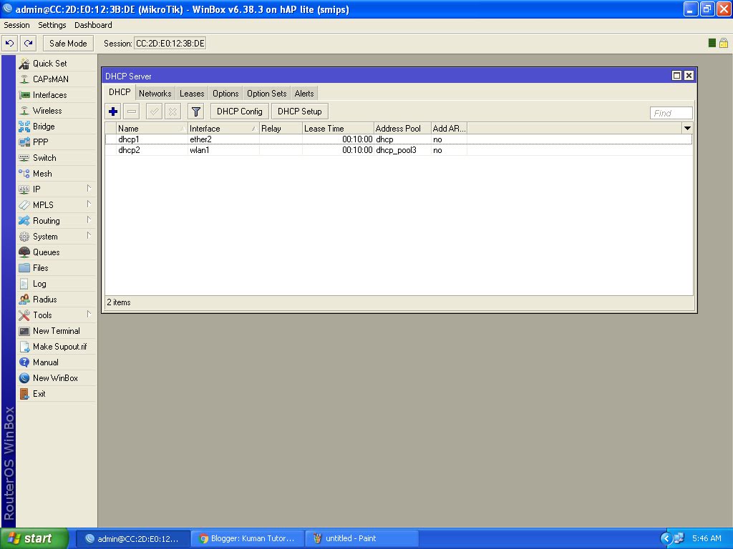Sort by Address Pool column header

[402, 129]
